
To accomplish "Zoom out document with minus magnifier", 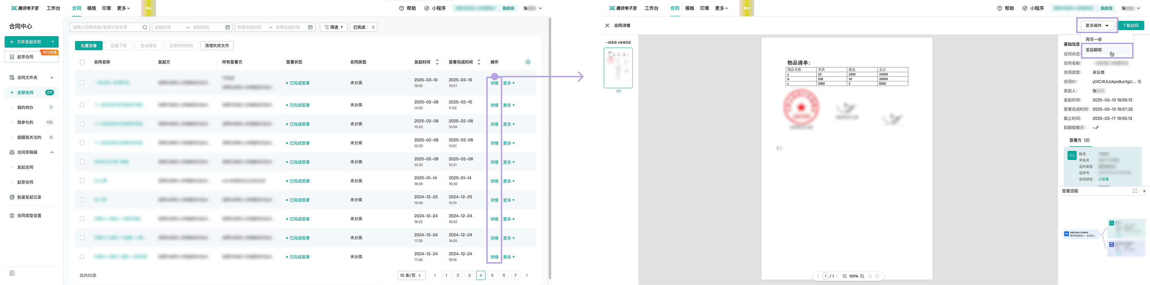I will tap(845, 276).
